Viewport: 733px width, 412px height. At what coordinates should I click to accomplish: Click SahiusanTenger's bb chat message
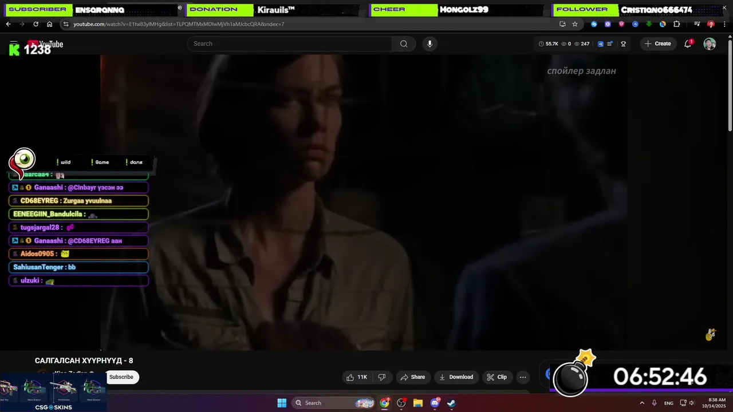coord(78,267)
